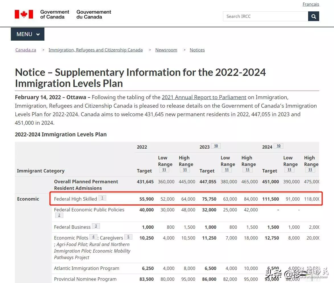The height and width of the screenshot is (283, 334).
Task: Go to Newsroom breadcrumb
Action: (166, 50)
